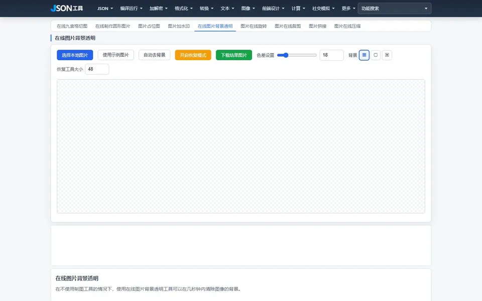Click the 色差设置 slider handle
This screenshot has height=301, width=482.
pos(286,55)
